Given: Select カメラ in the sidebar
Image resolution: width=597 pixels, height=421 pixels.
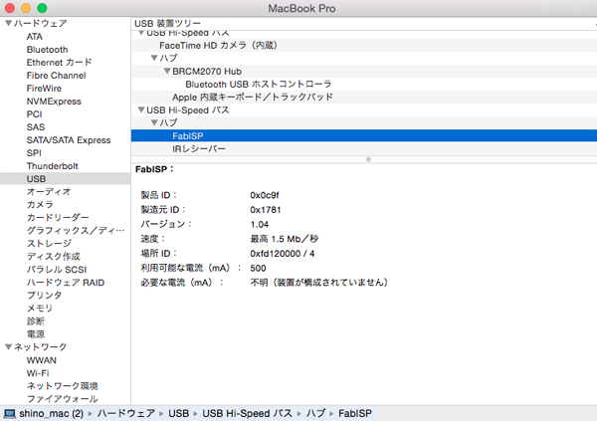Looking at the screenshot, I should point(40,205).
